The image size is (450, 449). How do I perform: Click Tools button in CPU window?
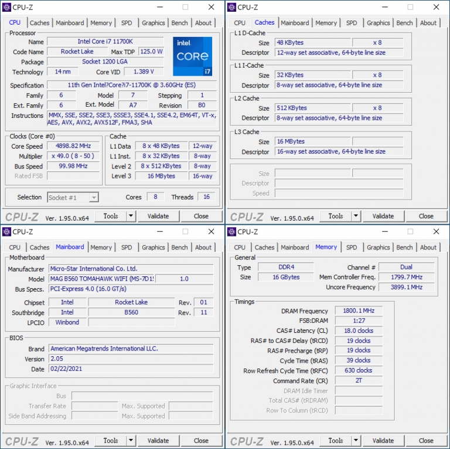click(x=111, y=216)
